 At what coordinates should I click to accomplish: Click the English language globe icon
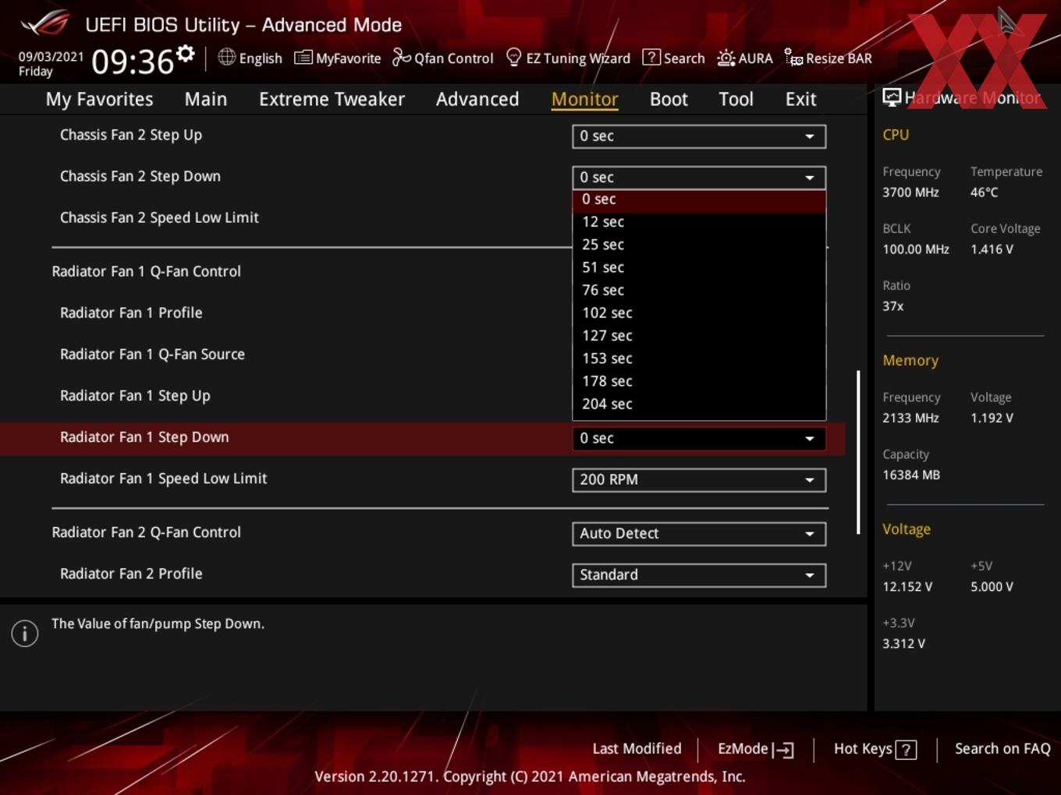click(226, 57)
